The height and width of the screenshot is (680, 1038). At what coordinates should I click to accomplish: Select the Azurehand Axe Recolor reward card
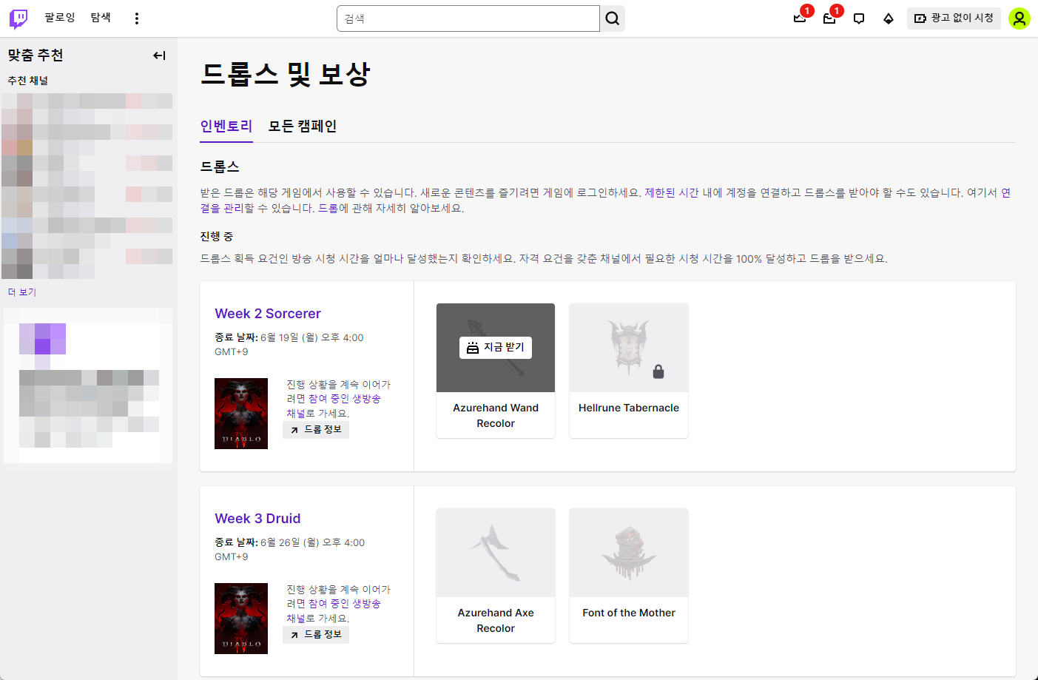pyautogui.click(x=496, y=576)
